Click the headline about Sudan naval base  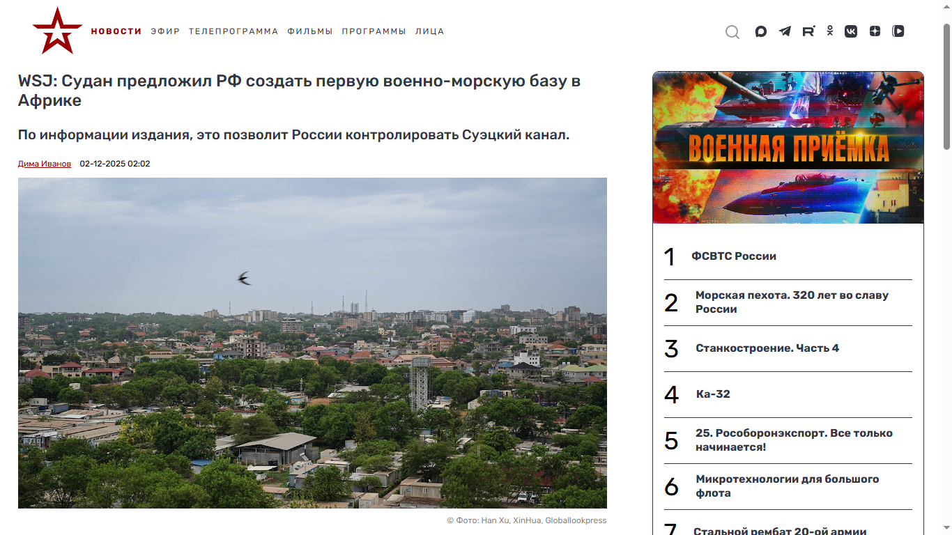(300, 91)
